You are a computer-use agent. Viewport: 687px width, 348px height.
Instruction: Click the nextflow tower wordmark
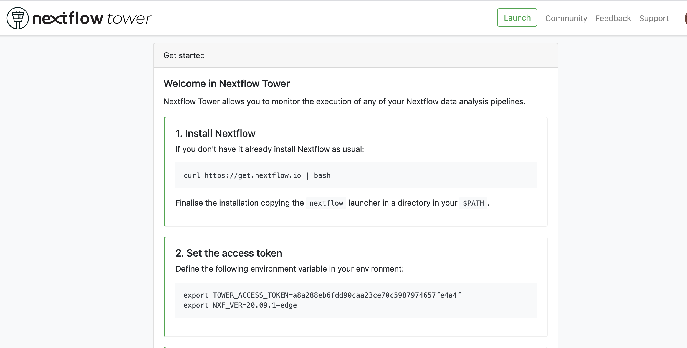point(92,18)
